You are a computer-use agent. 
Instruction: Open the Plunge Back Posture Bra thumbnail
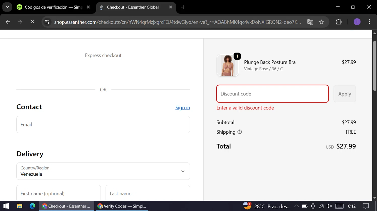(228, 65)
